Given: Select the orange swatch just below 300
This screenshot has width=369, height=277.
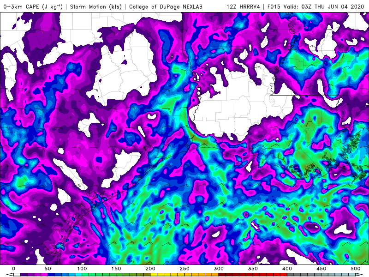Looking at the screenshot, I should pyautogui.click(x=215, y=275).
